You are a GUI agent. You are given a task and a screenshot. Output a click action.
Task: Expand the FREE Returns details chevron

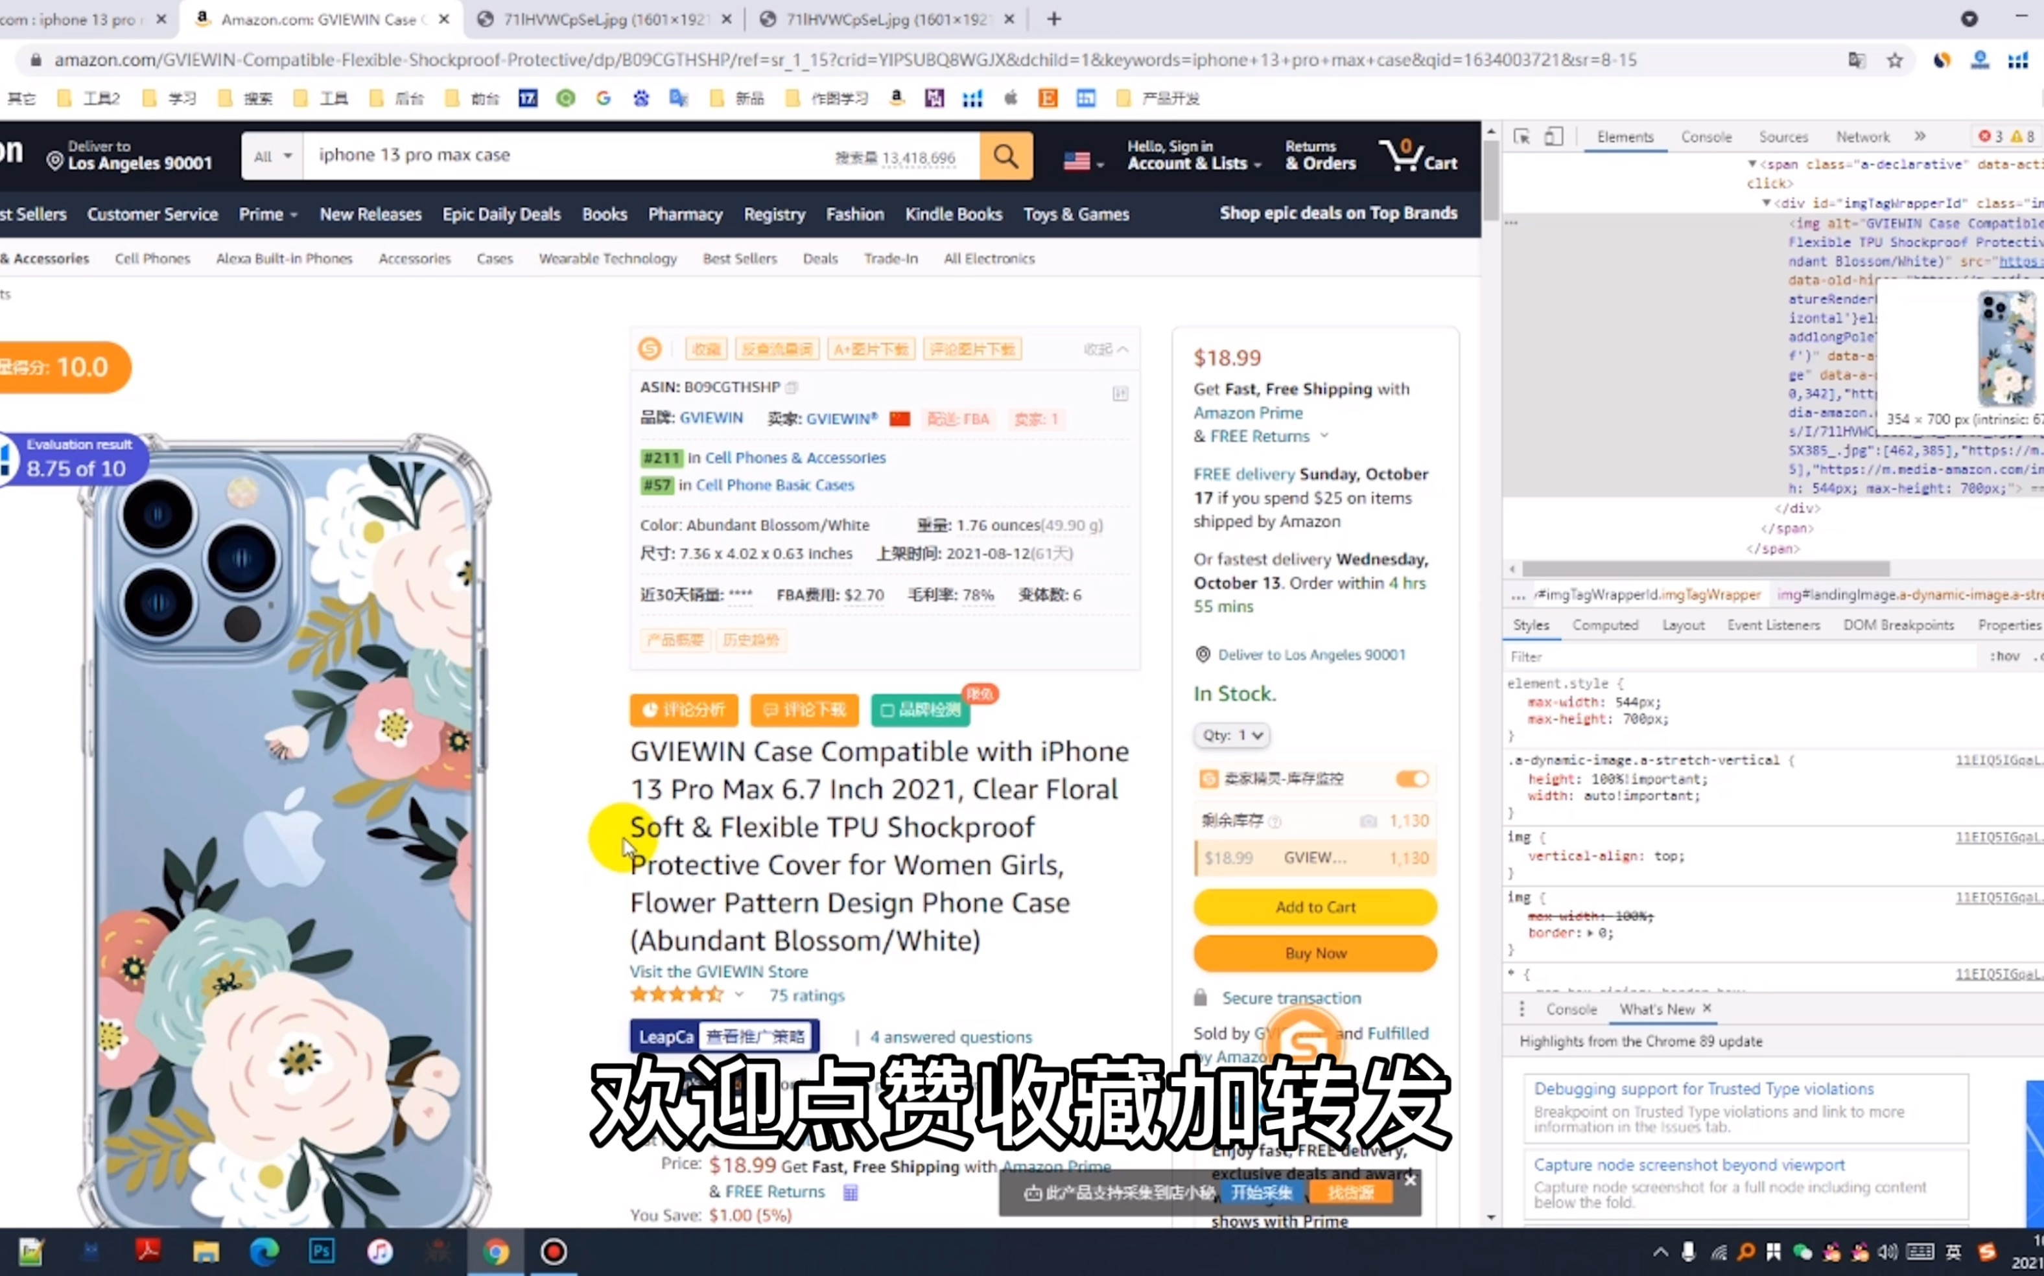[1324, 436]
